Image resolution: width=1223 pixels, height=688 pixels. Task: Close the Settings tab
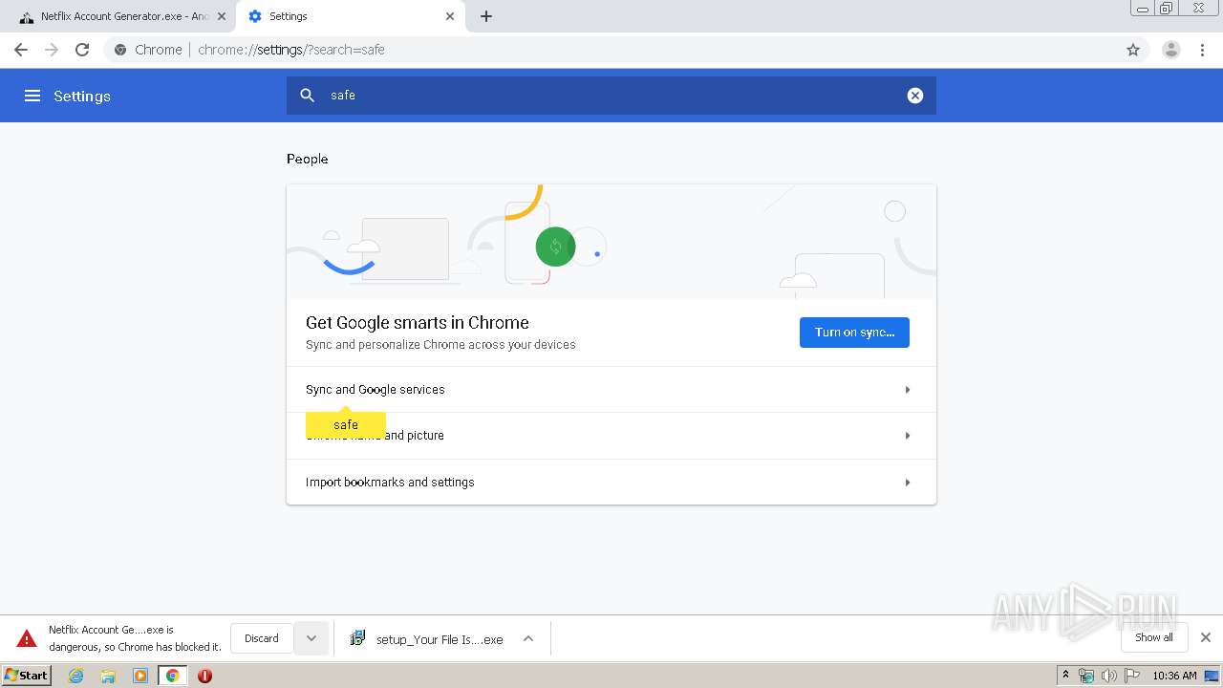(x=450, y=16)
